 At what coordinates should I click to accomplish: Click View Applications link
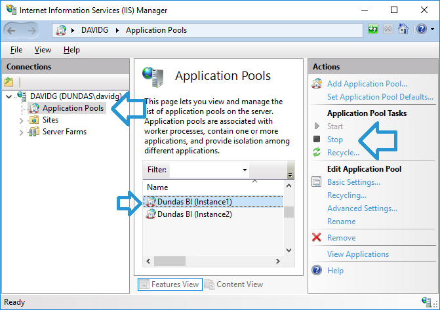(x=358, y=254)
